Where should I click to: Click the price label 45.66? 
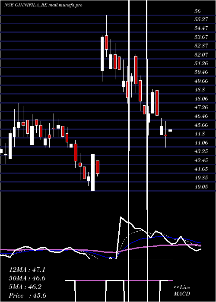pos(201,125)
